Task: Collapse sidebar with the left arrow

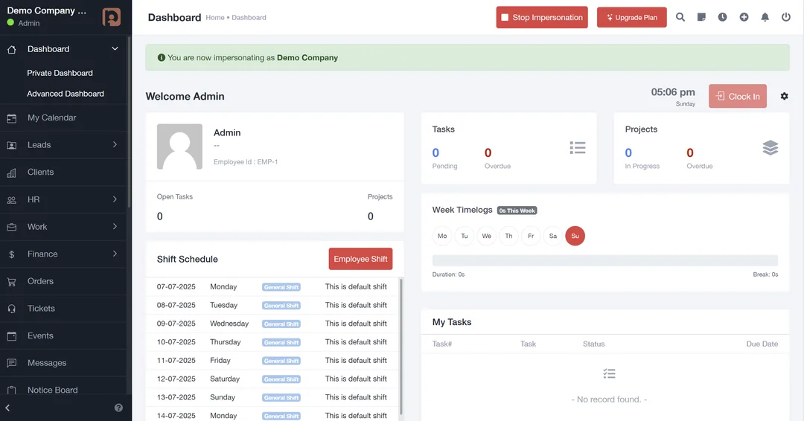Action: coord(7,408)
